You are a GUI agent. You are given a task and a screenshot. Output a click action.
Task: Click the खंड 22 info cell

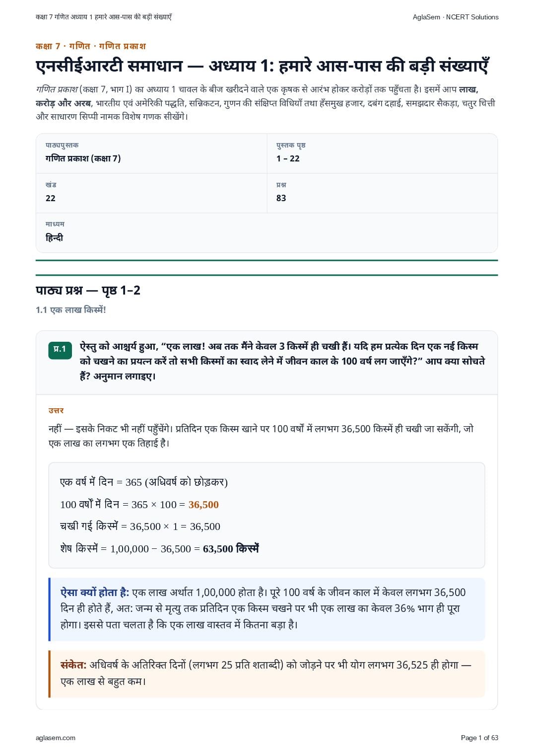[x=151, y=193]
